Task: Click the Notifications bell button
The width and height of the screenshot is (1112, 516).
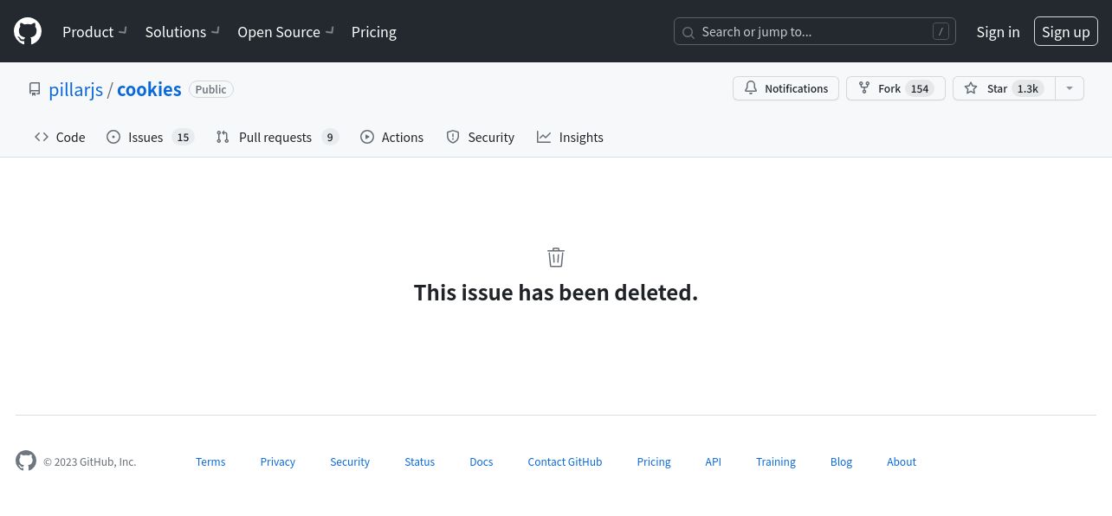Action: pyautogui.click(x=786, y=88)
